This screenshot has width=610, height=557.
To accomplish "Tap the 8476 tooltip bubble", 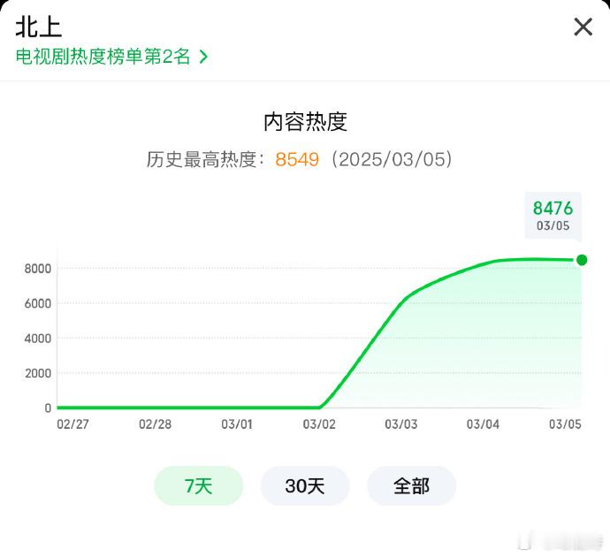I will pyautogui.click(x=553, y=215).
